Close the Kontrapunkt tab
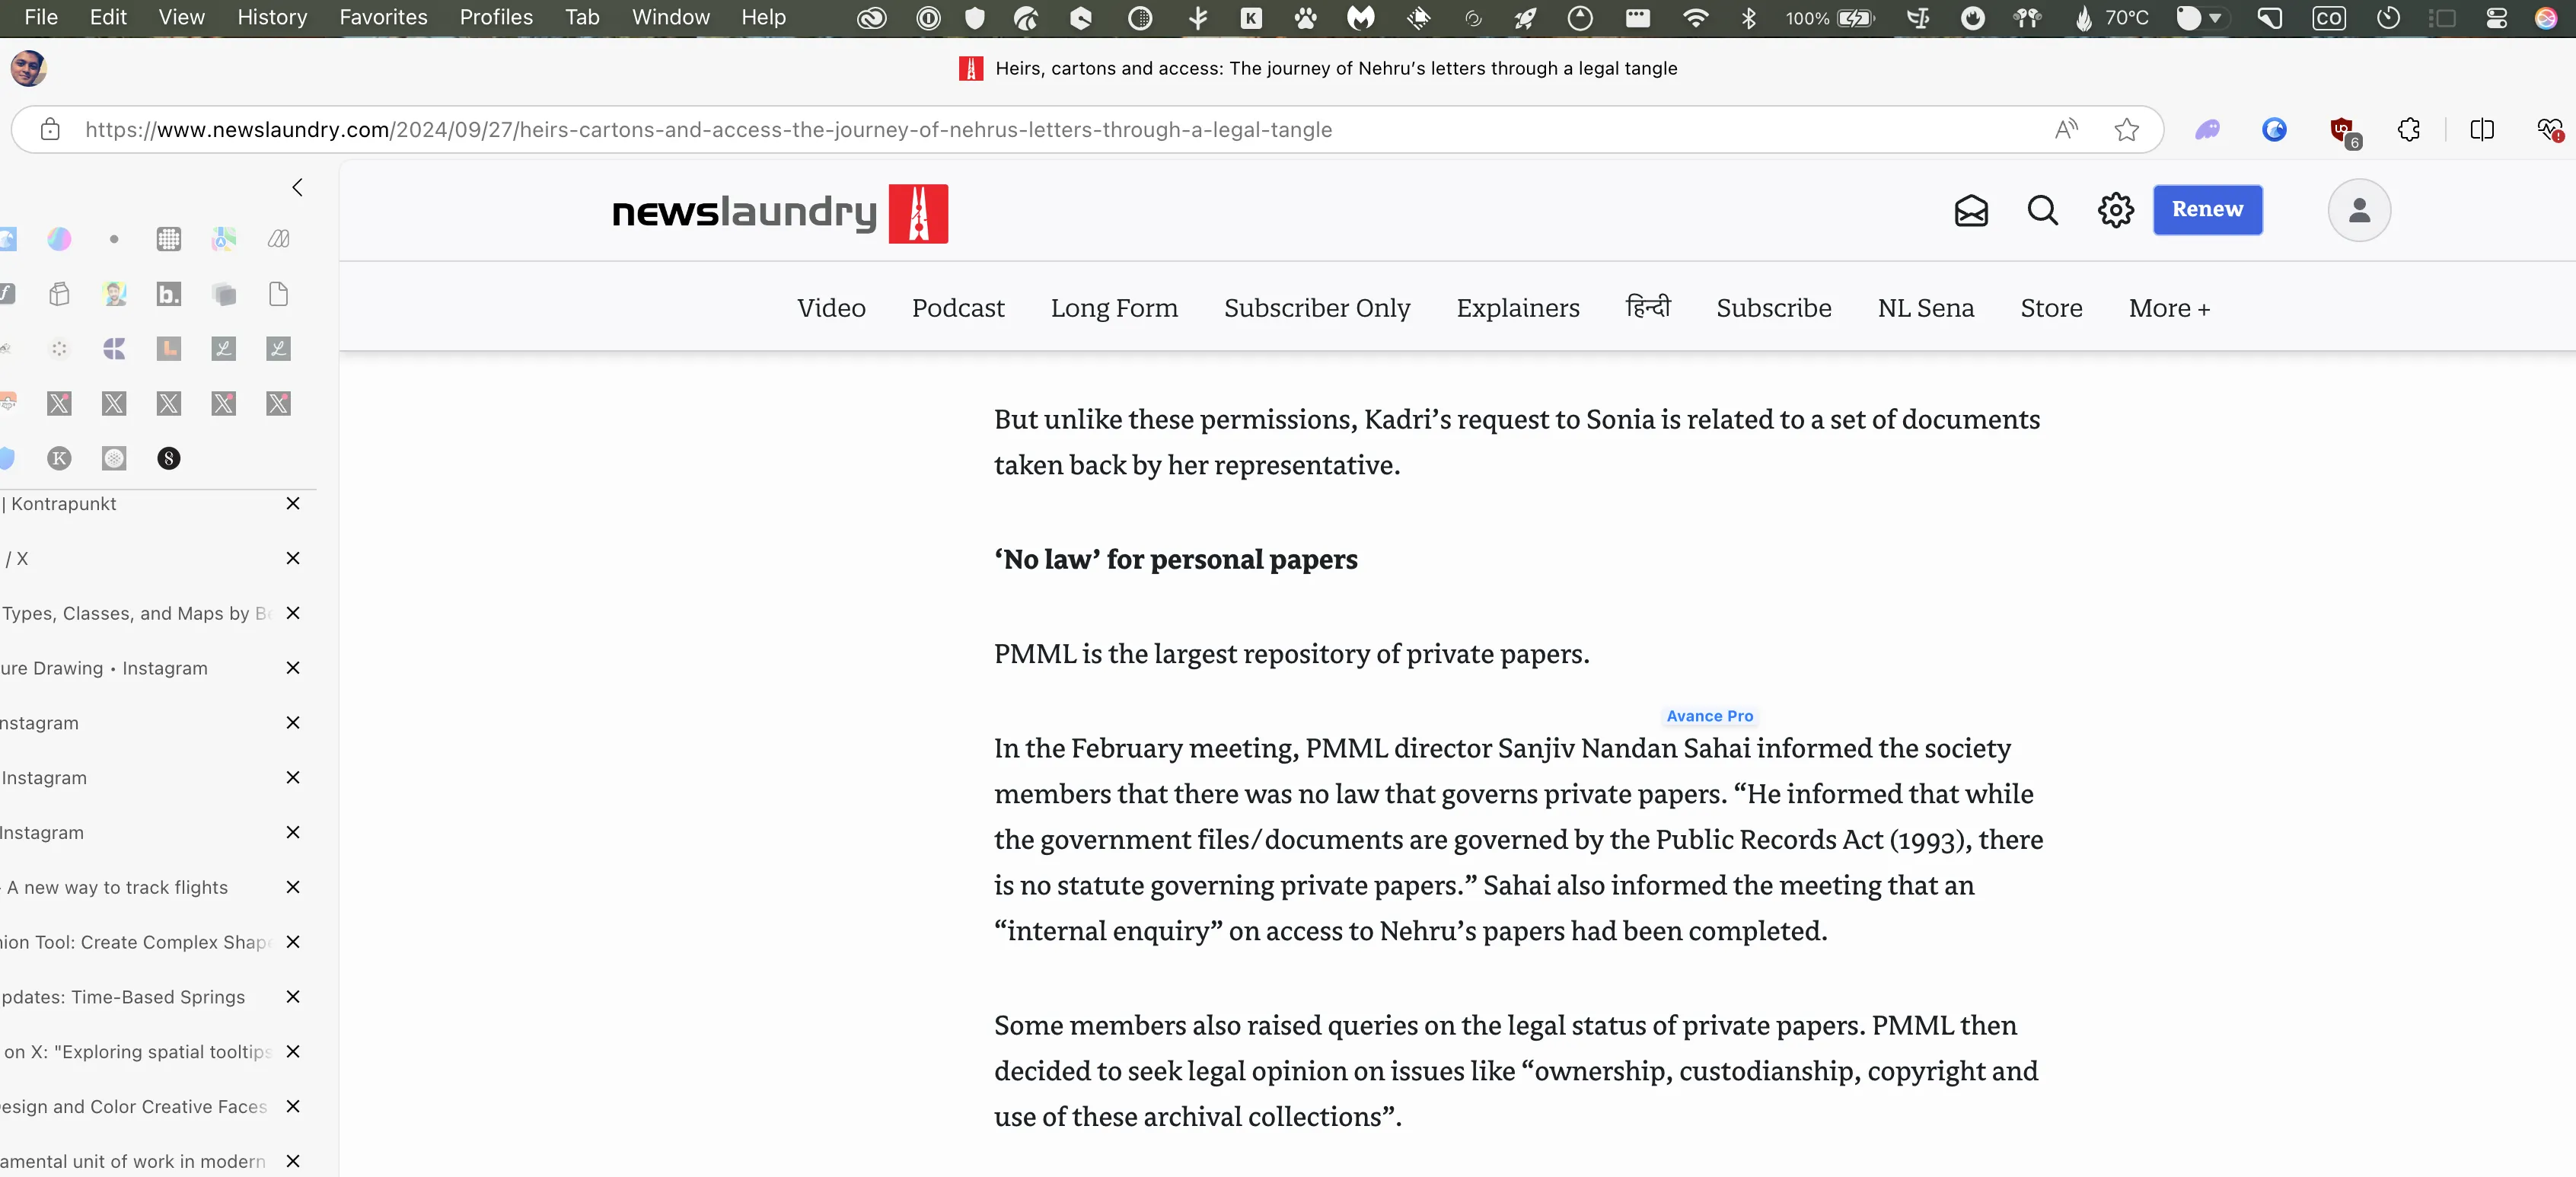The width and height of the screenshot is (2576, 1177). 293,504
